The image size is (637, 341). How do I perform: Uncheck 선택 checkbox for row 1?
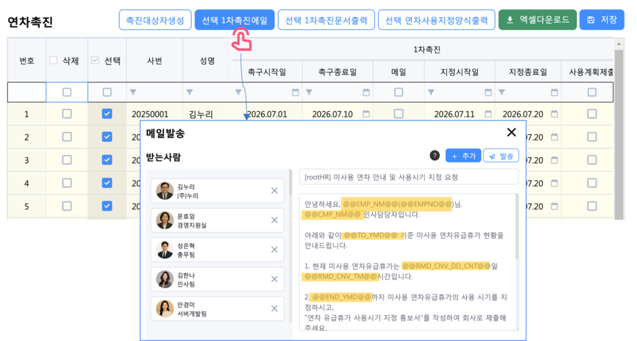click(107, 114)
